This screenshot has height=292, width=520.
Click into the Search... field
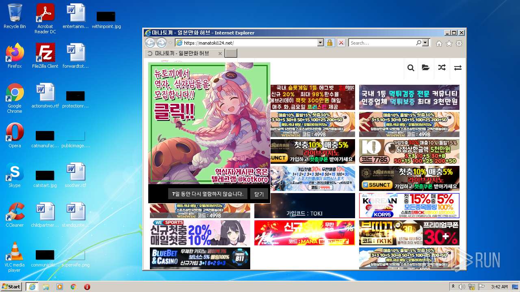coord(382,43)
